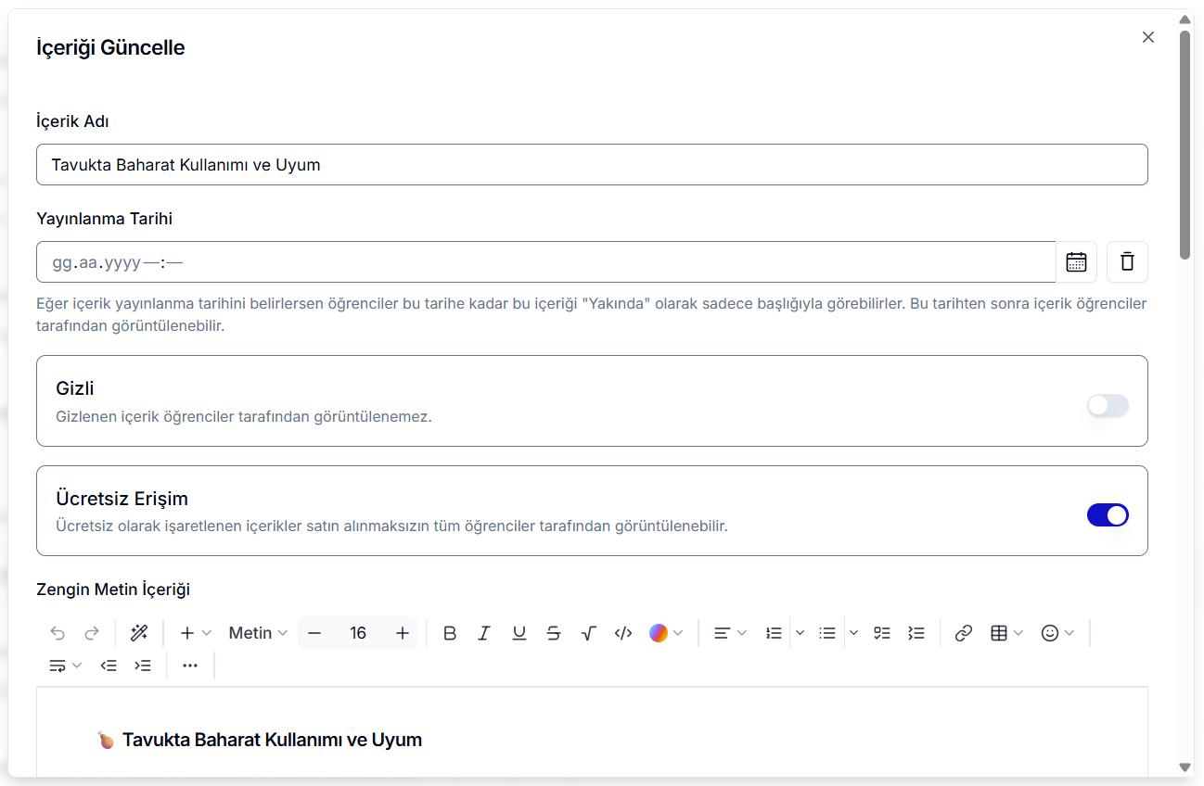
Task: Open the text color picker
Action: (666, 633)
